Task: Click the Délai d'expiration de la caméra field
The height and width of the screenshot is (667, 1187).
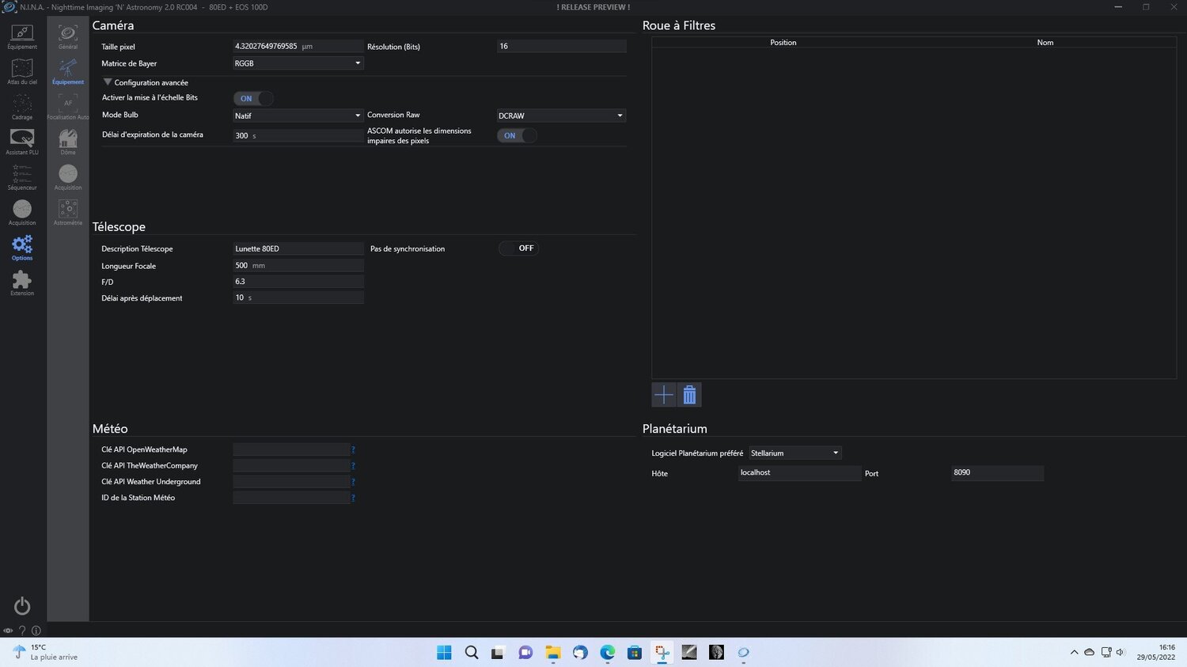Action: (298, 135)
